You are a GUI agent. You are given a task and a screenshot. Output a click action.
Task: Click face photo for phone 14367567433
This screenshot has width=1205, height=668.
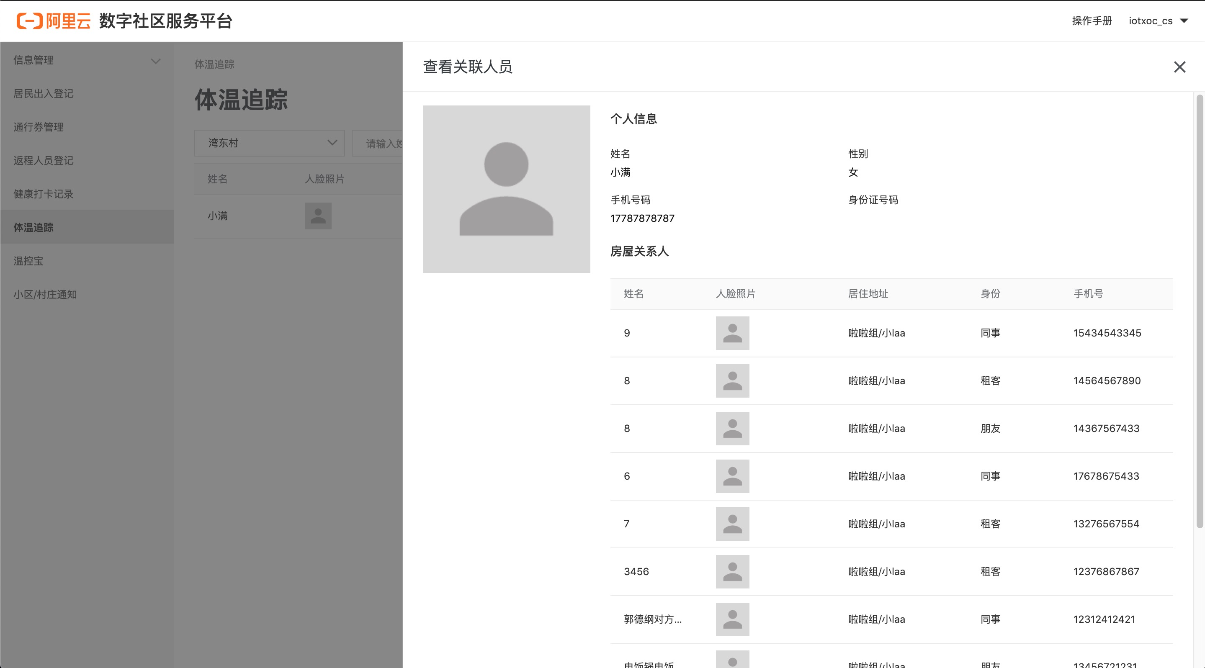732,429
